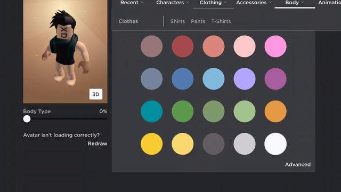Click the avatar preview thumbnail
The width and height of the screenshot is (341, 192).
pyautogui.click(x=65, y=52)
